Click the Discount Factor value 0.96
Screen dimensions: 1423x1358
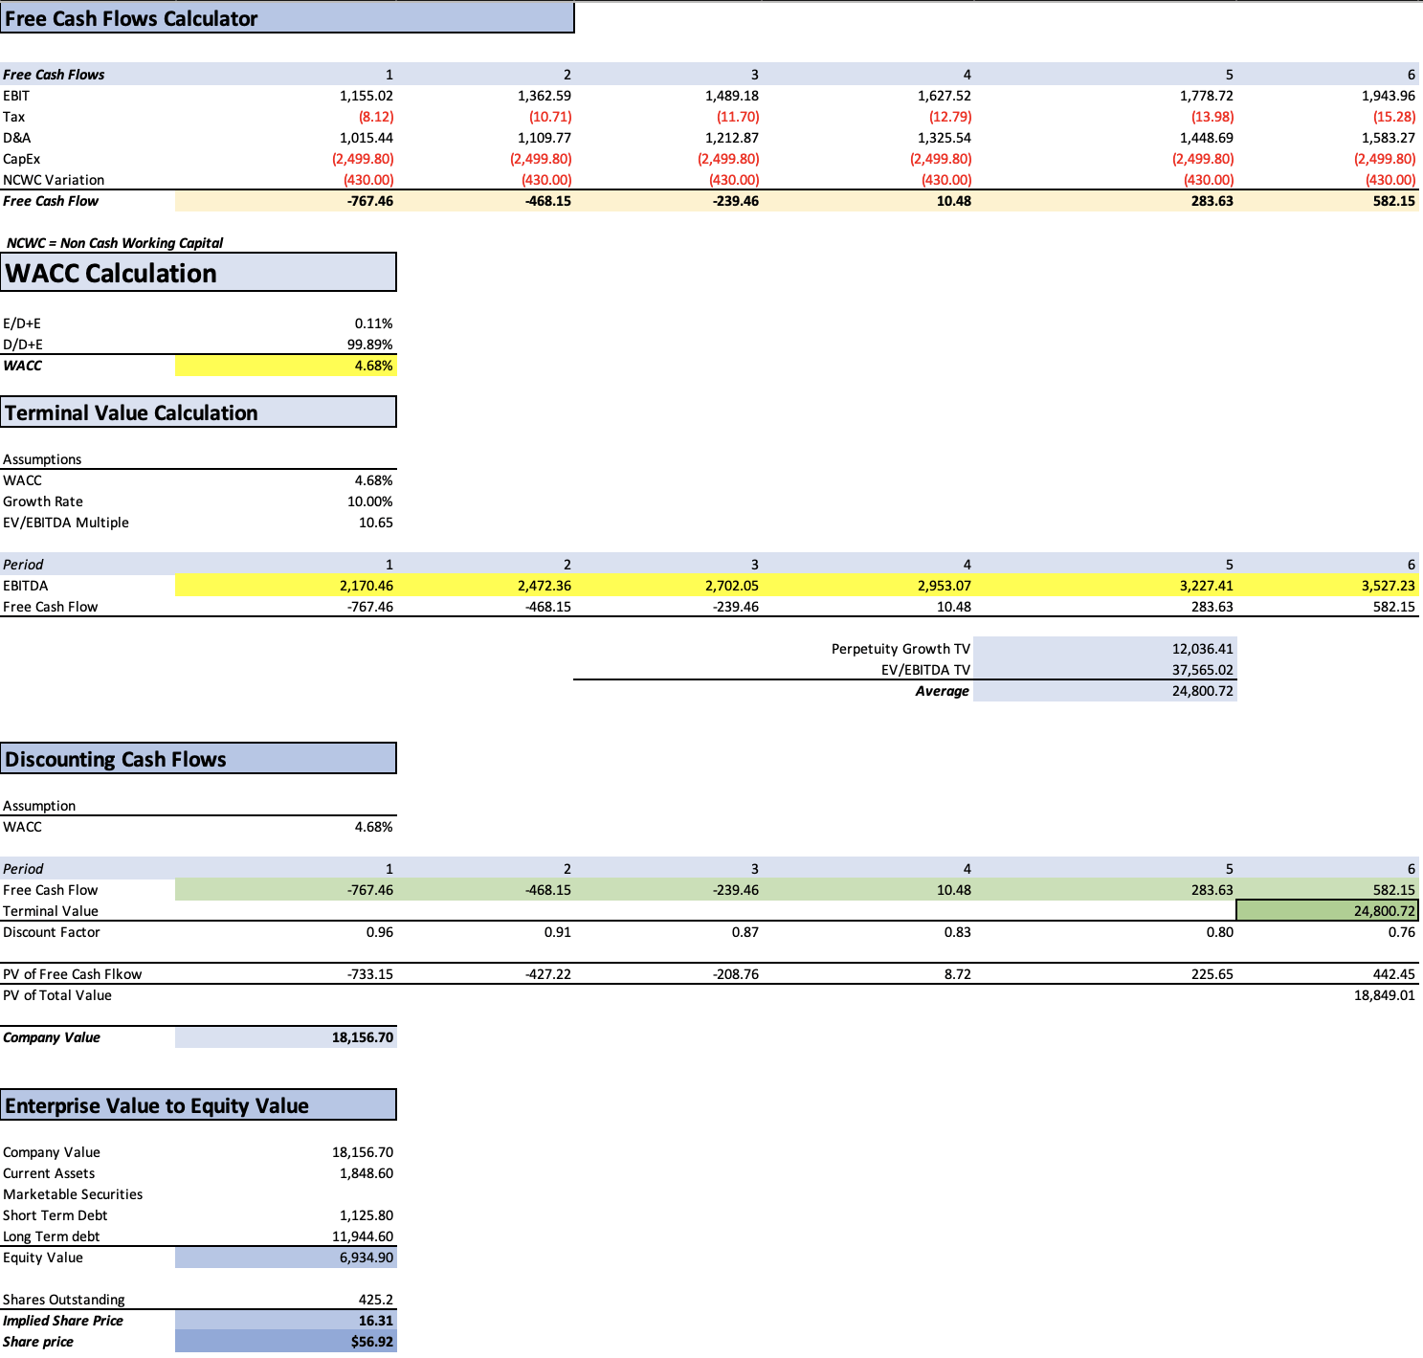click(380, 932)
